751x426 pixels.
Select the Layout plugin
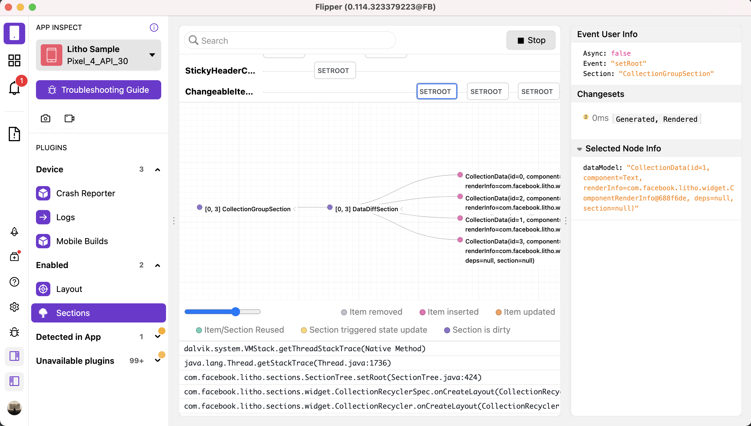(x=69, y=289)
